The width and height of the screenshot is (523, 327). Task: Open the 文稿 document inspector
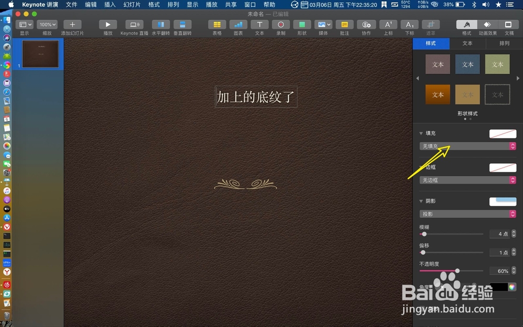[x=509, y=25]
